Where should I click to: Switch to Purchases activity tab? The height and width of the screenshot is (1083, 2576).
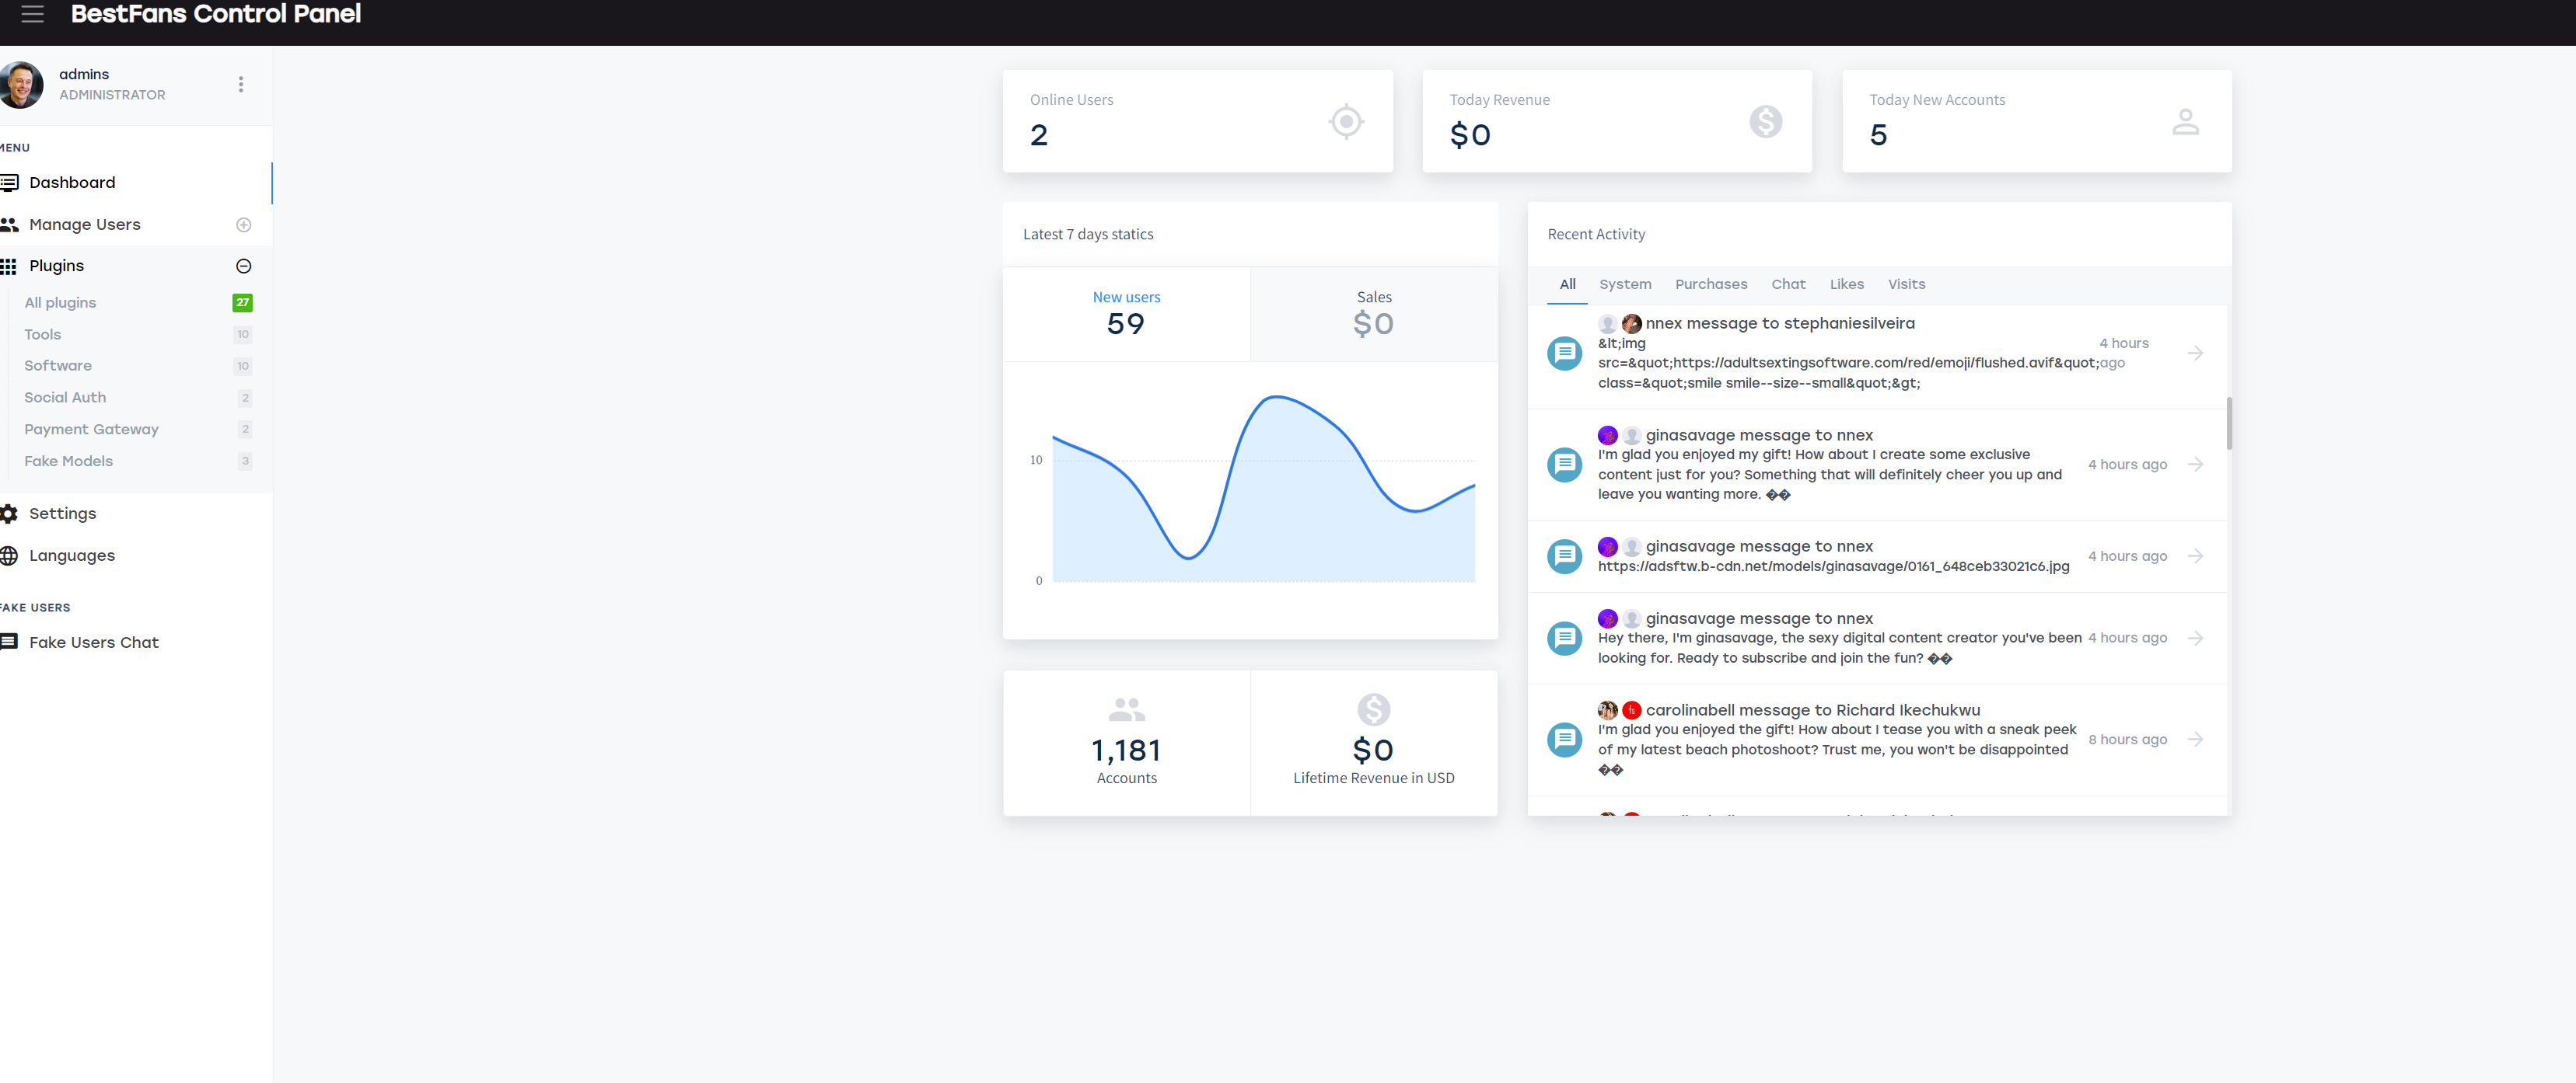point(1712,285)
